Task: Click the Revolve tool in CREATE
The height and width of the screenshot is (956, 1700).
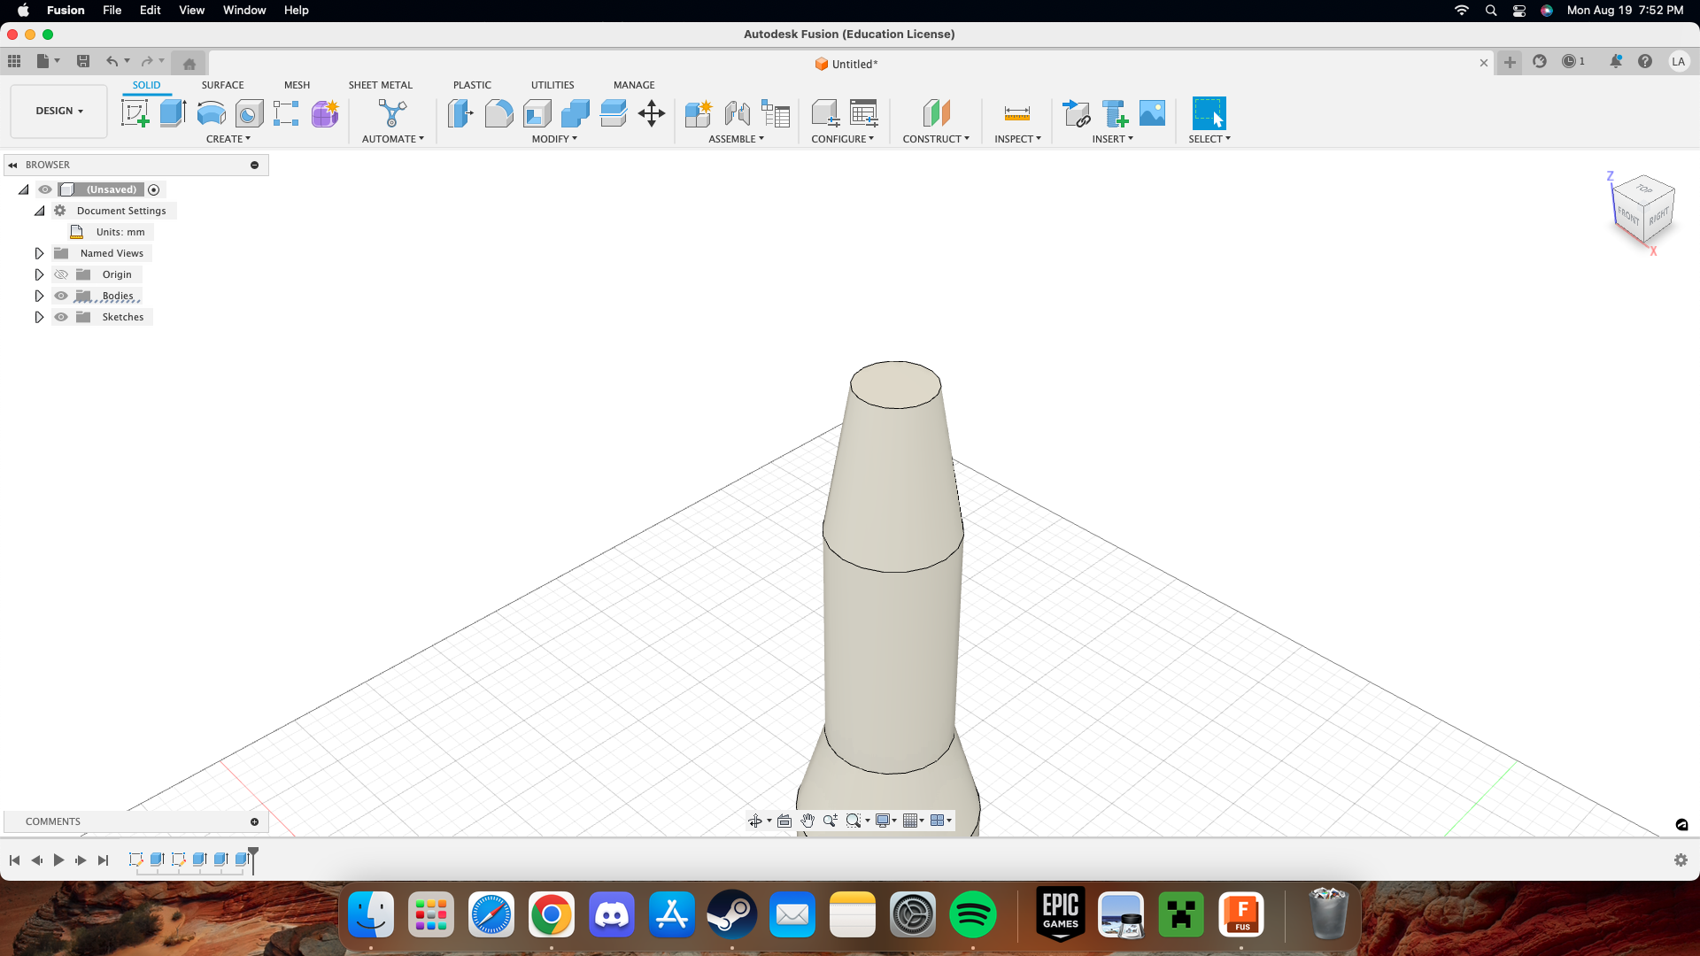Action: [210, 112]
